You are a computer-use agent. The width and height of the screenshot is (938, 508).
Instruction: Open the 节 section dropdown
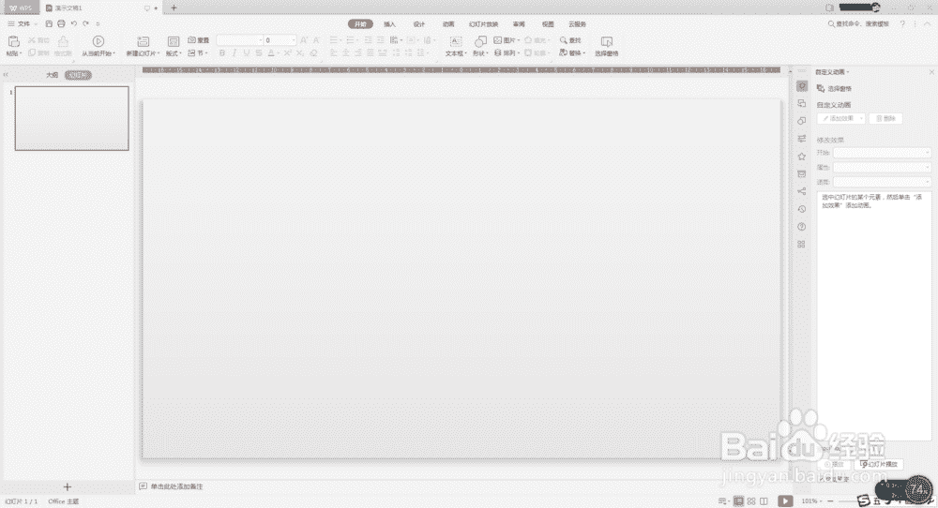[x=197, y=53]
